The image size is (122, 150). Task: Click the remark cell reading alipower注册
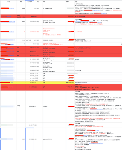pos(98,71)
